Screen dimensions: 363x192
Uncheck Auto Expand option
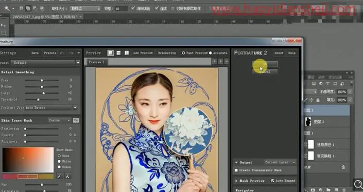click(x=273, y=181)
